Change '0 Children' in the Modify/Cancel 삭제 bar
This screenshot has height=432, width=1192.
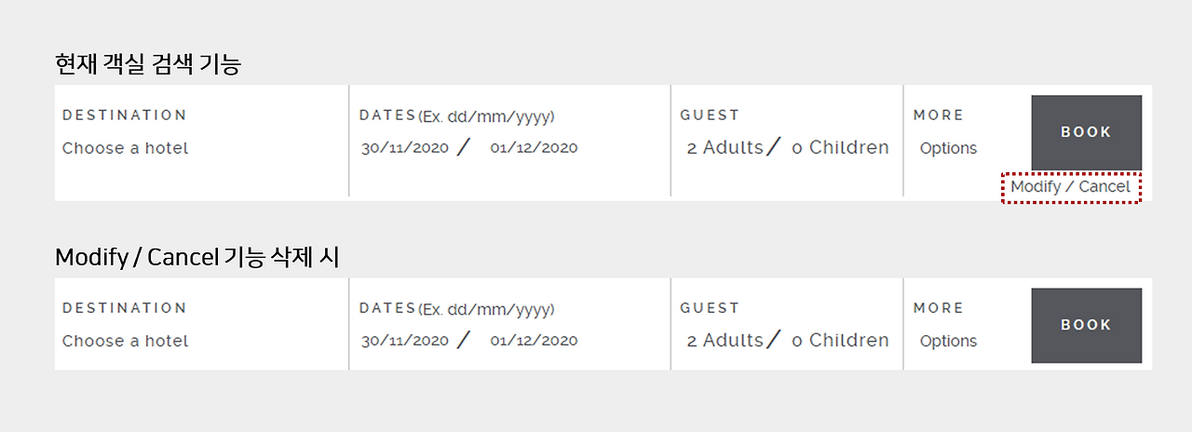pyautogui.click(x=840, y=341)
